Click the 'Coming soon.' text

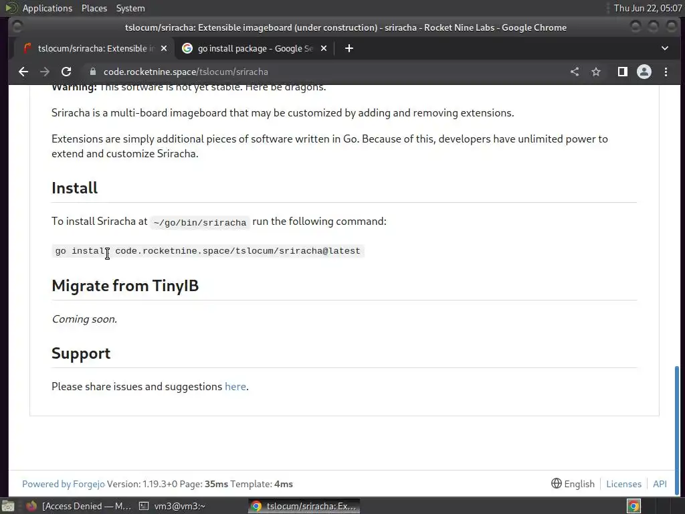point(84,319)
